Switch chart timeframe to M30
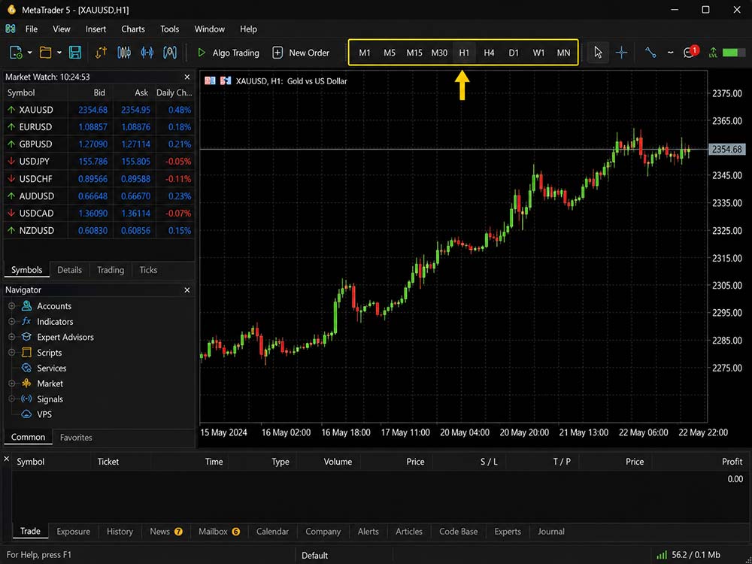The width and height of the screenshot is (752, 564). [439, 53]
